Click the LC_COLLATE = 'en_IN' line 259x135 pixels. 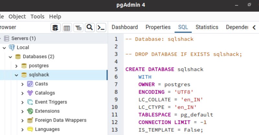pos(171,100)
